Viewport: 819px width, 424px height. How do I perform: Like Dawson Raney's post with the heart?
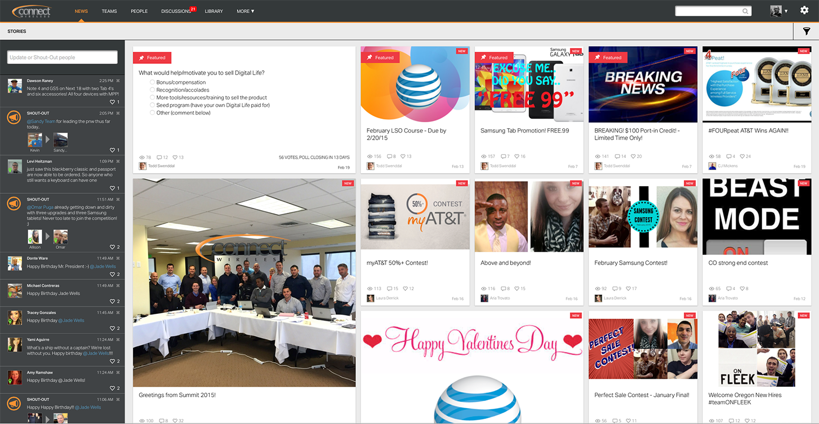pyautogui.click(x=113, y=102)
